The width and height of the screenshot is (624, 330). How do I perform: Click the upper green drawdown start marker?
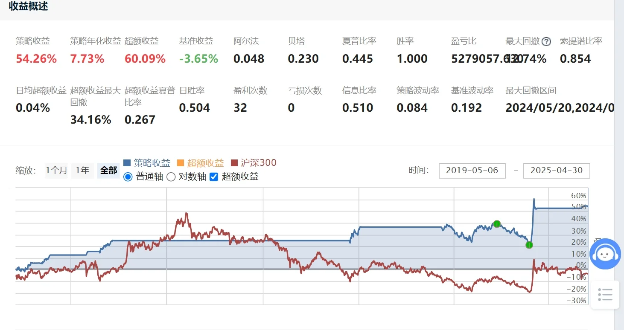coord(497,224)
